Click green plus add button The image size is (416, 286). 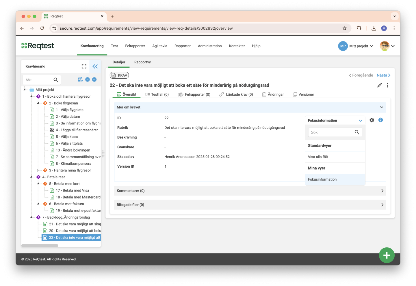pos(387,255)
